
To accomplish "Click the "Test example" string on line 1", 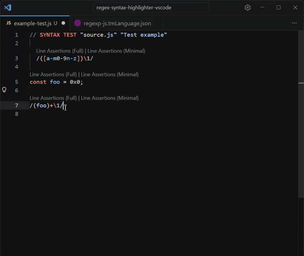I will pos(144,35).
